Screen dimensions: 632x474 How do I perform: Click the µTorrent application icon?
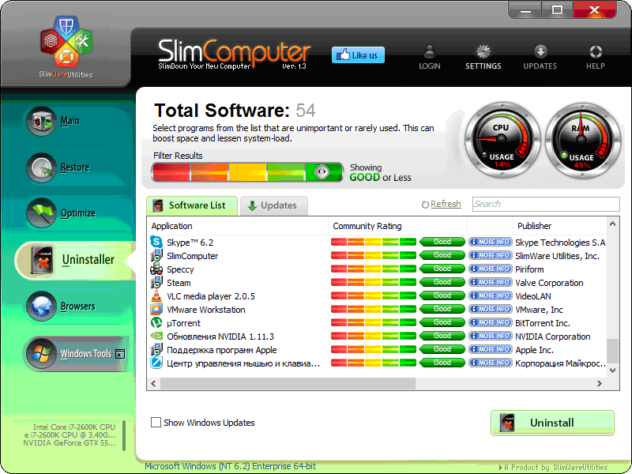click(156, 323)
